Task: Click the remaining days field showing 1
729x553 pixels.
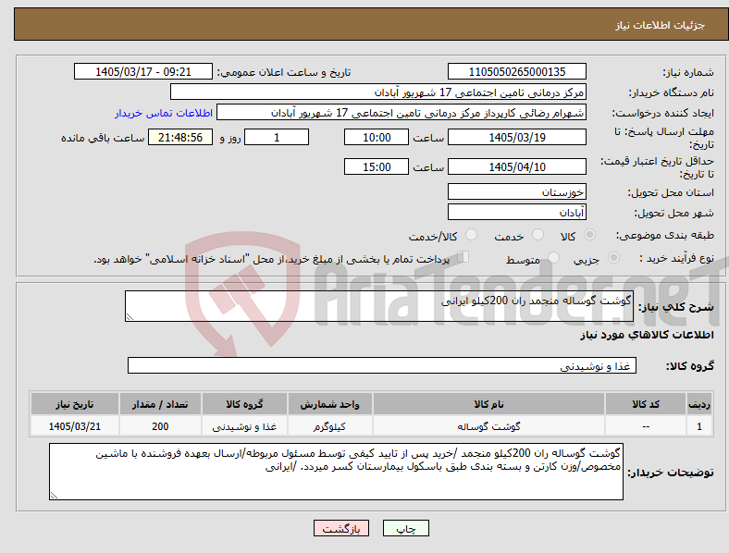Action: [277, 137]
